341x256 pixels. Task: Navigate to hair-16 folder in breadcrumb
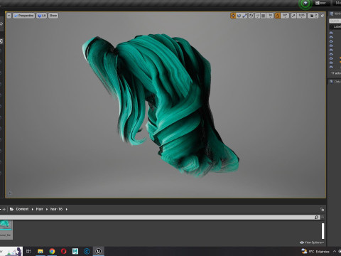pyautogui.click(x=56, y=209)
